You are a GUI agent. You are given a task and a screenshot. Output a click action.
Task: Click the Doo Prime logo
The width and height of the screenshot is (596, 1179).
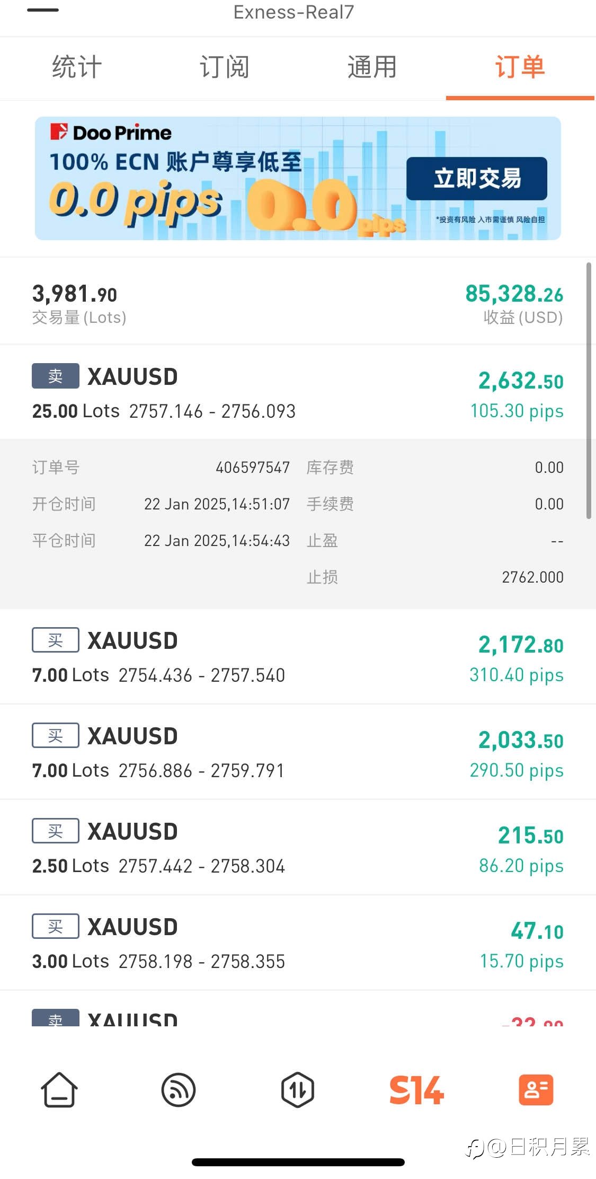[x=111, y=133]
